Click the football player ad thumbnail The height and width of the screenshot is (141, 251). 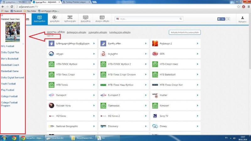coord(13,32)
